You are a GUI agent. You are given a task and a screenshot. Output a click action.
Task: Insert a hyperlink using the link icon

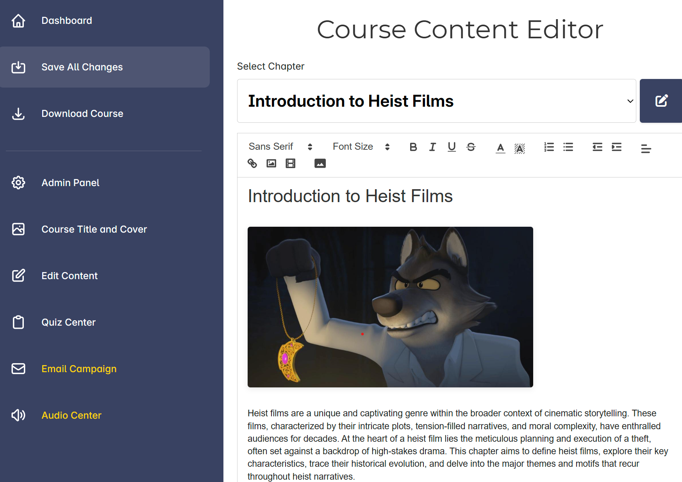[x=252, y=163]
